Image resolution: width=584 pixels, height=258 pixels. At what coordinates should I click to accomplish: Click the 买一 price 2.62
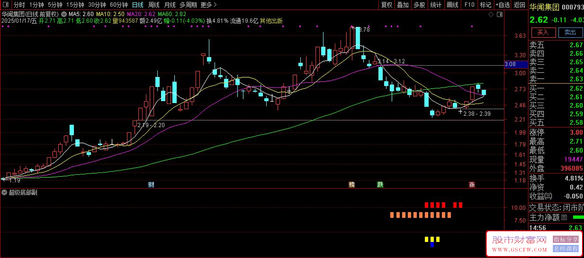coord(576,88)
